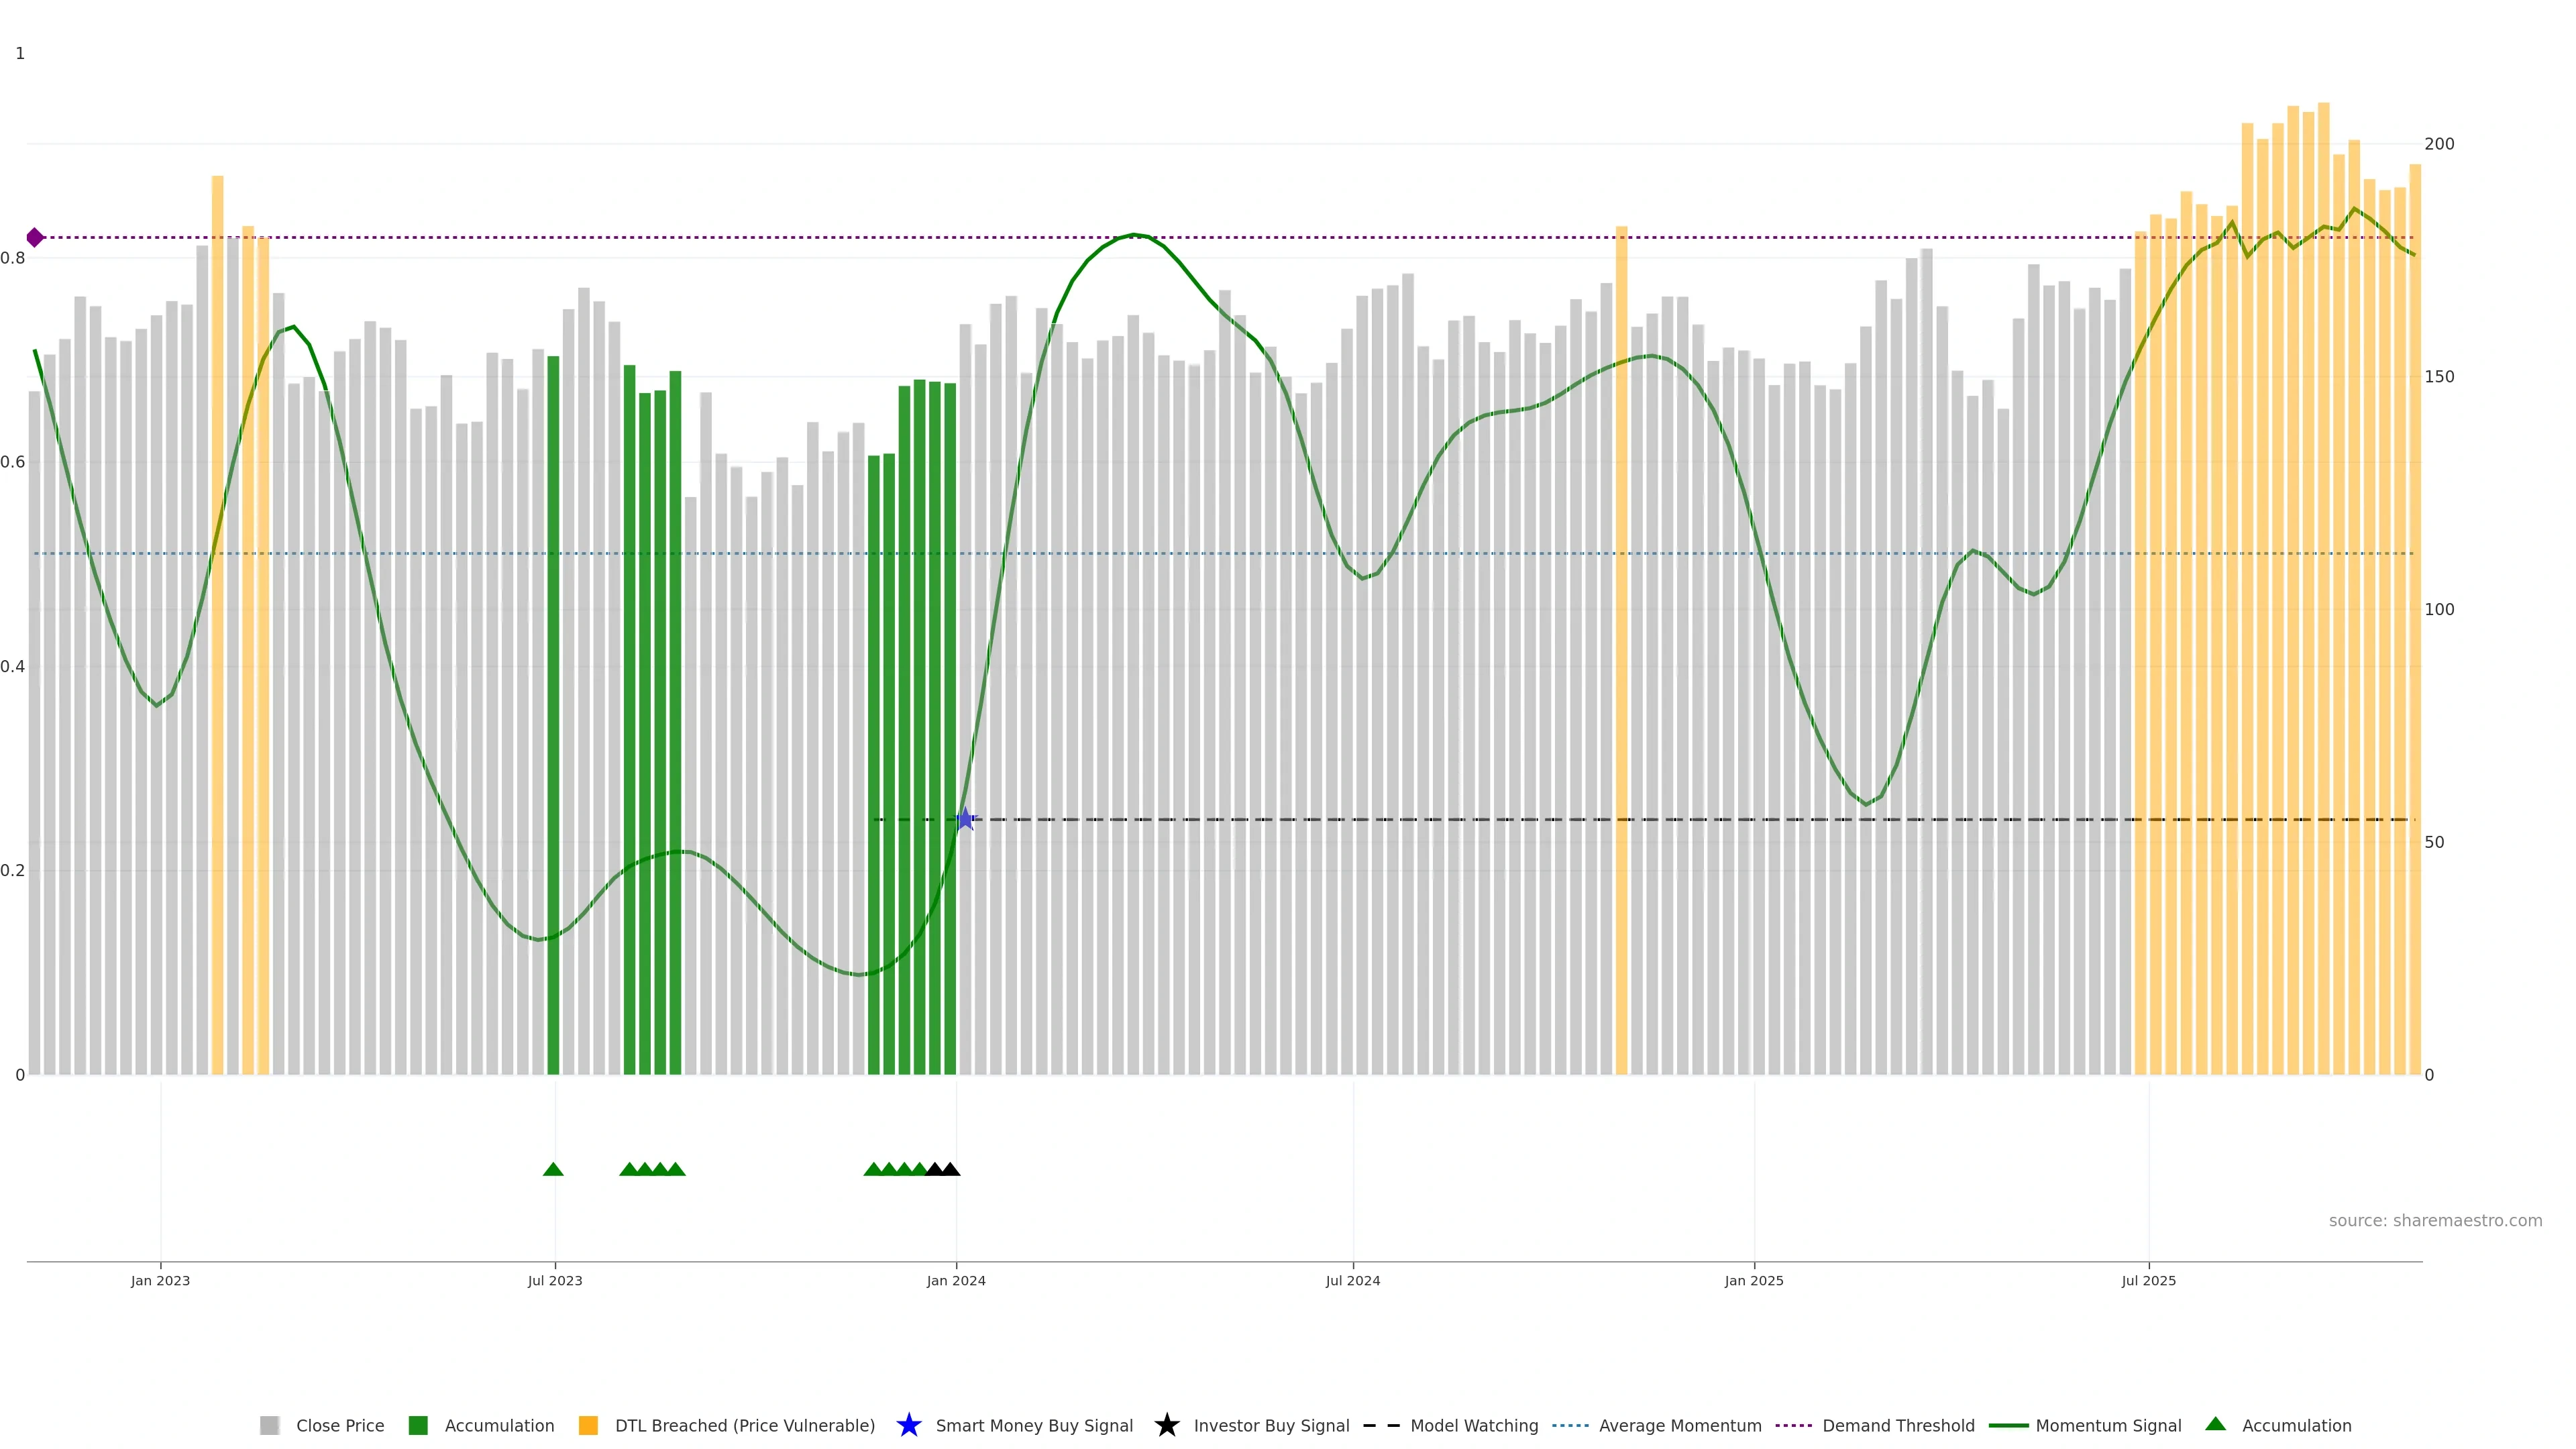Click the Jul 2025 axis label
2576x1449 pixels.
pyautogui.click(x=2148, y=1280)
